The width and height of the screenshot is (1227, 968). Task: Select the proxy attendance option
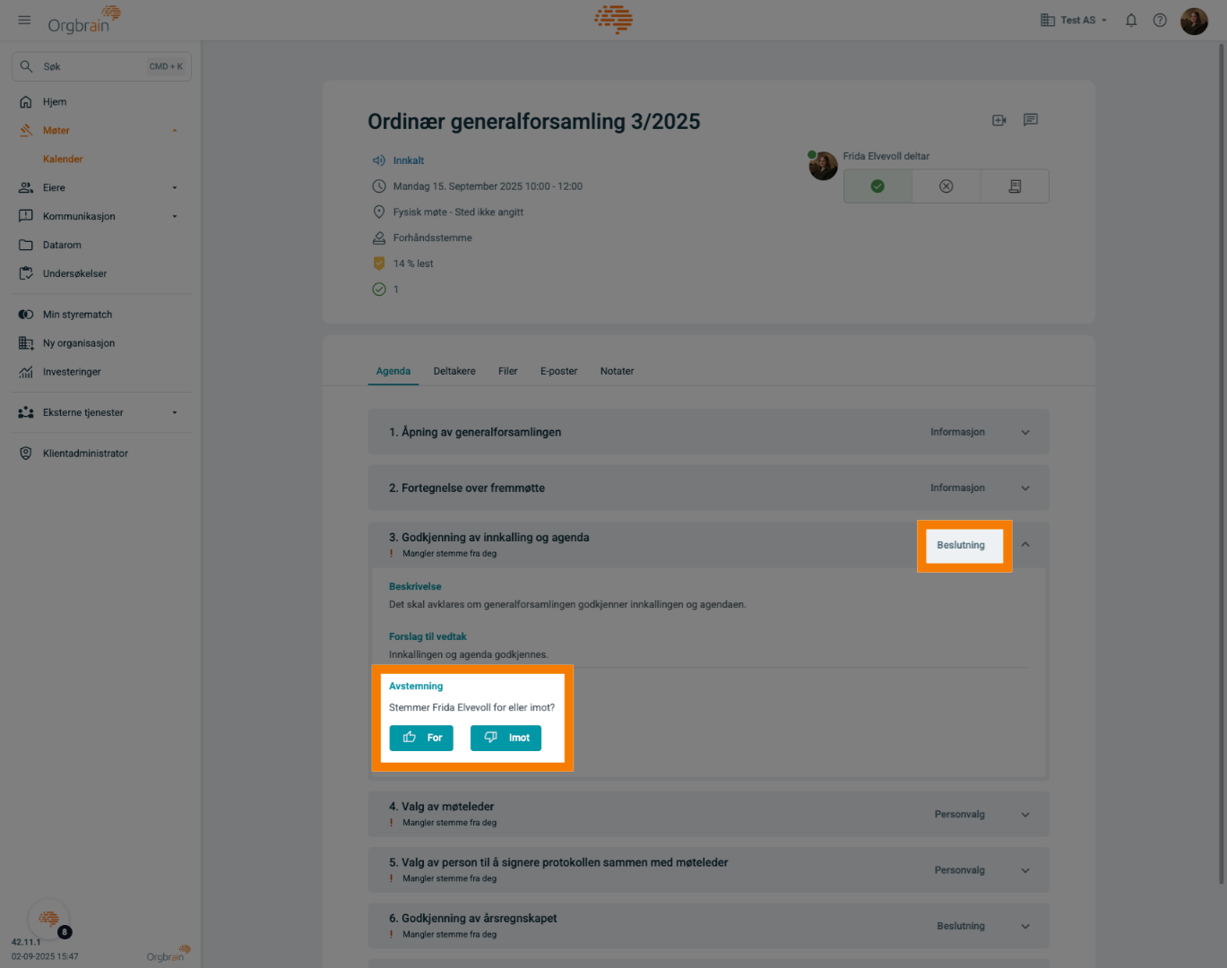[x=1015, y=186]
